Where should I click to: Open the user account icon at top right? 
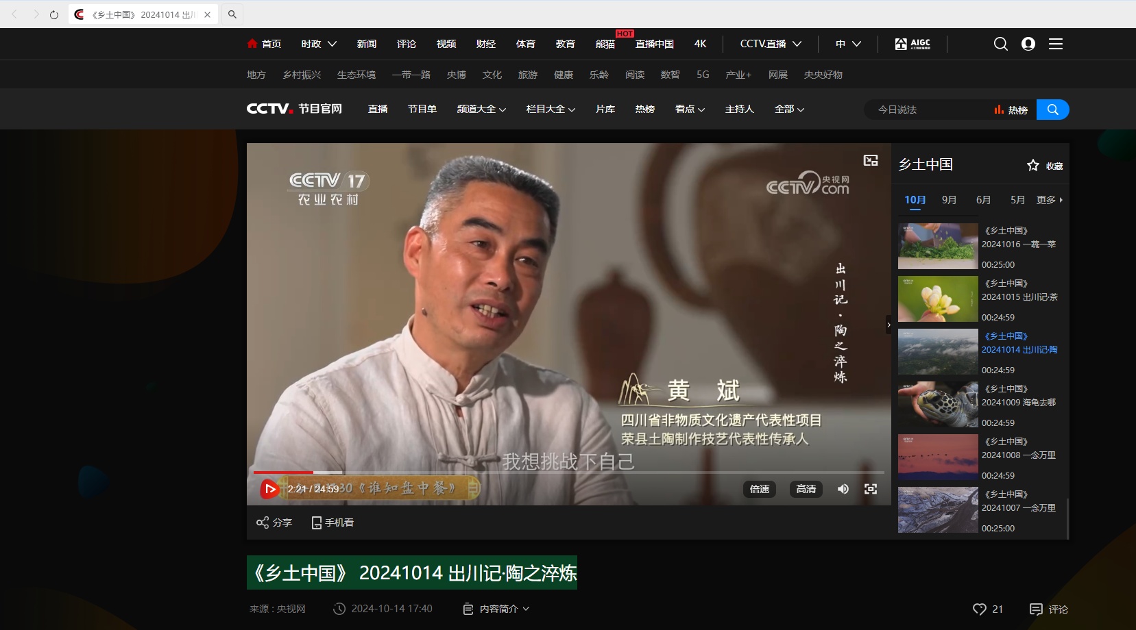pos(1026,43)
